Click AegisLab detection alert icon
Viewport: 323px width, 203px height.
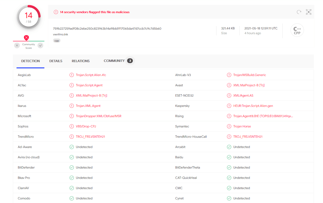72,75
